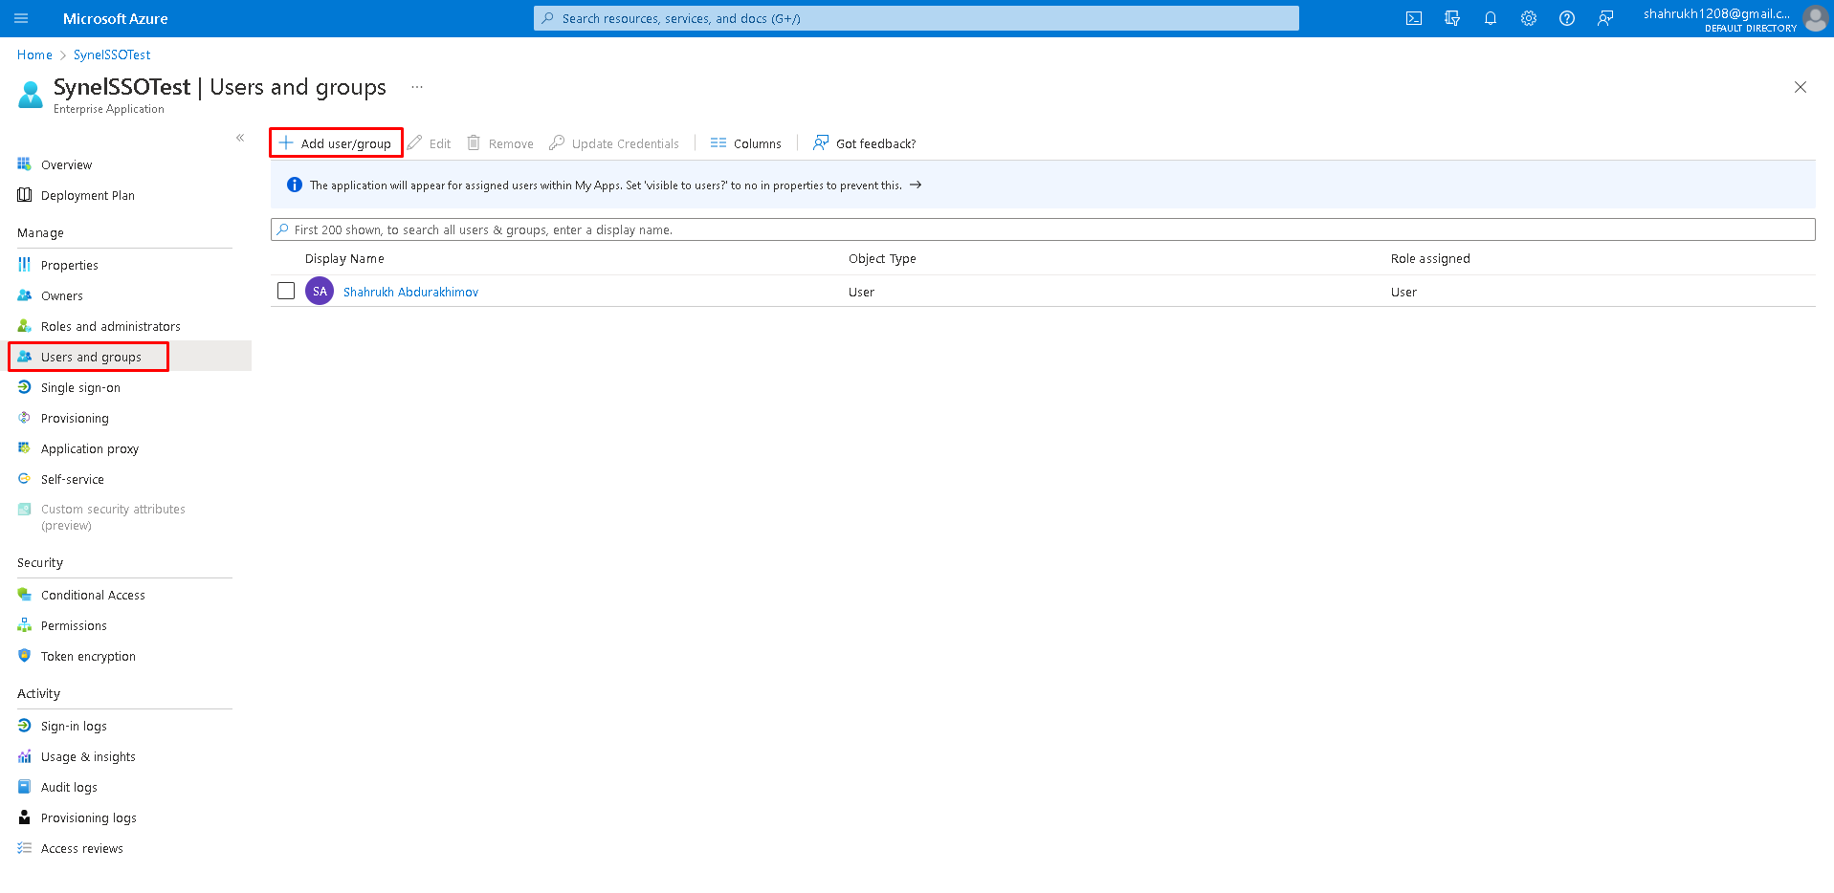Click the Application proxy icon
The width and height of the screenshot is (1834, 893).
[x=25, y=448]
